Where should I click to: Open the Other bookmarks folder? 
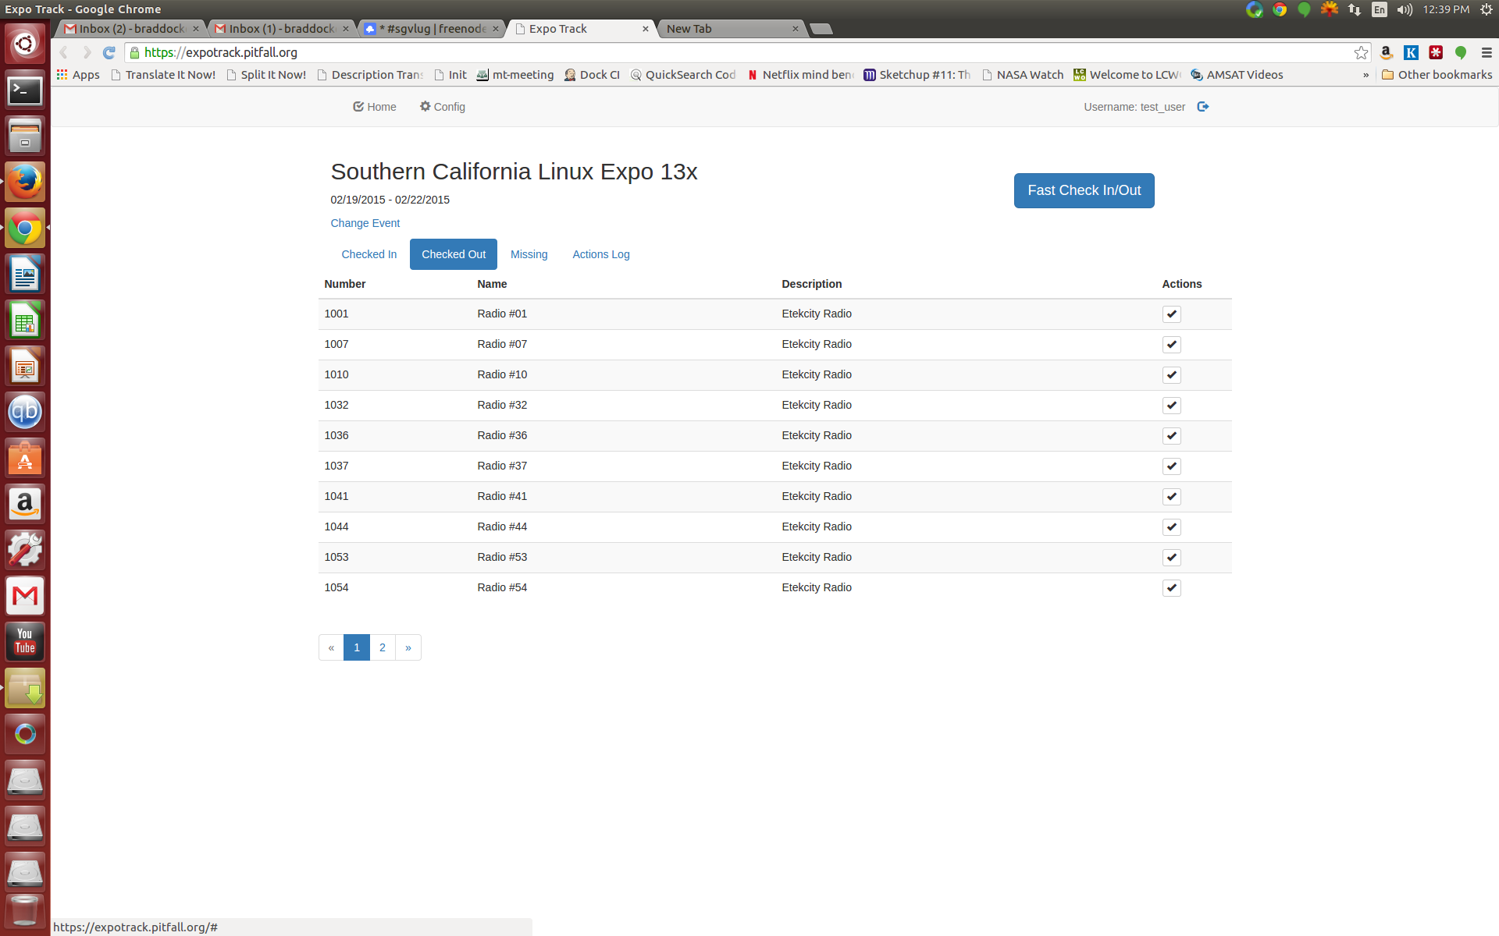pyautogui.click(x=1437, y=75)
